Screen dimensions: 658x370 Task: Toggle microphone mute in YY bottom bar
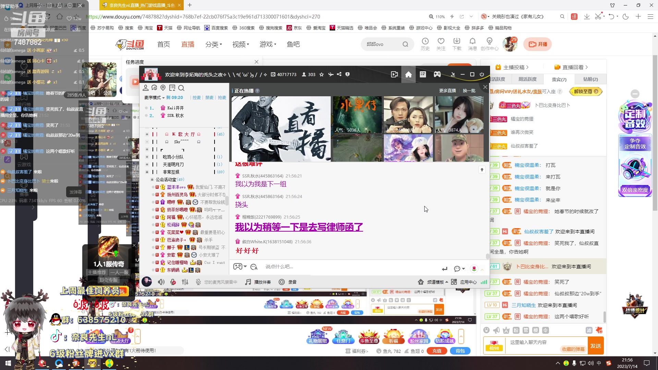[x=173, y=282]
